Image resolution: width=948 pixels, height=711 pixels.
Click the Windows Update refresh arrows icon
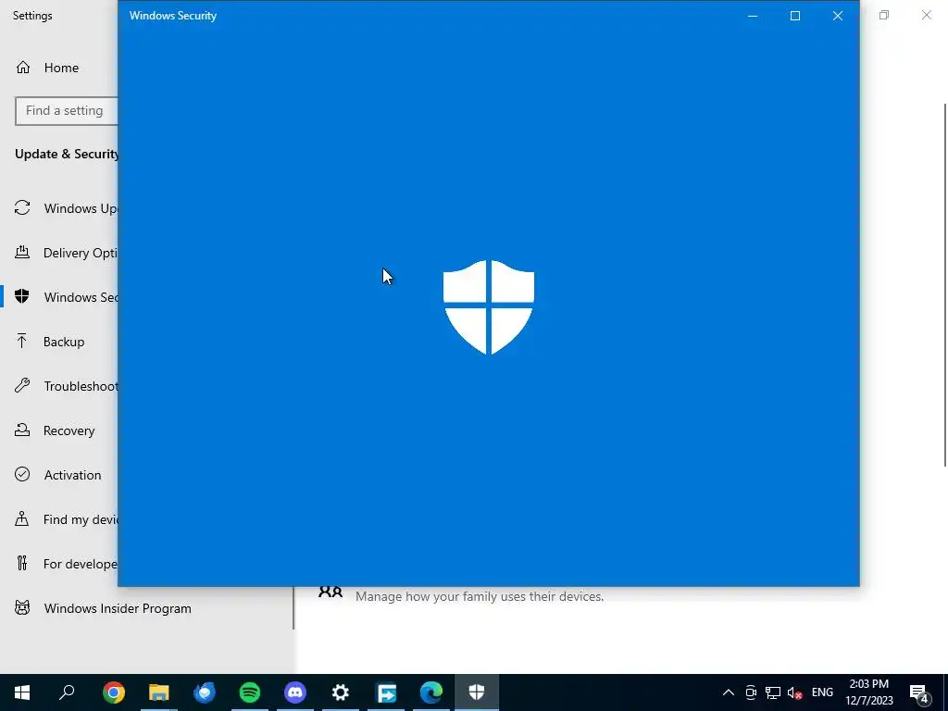tap(22, 208)
